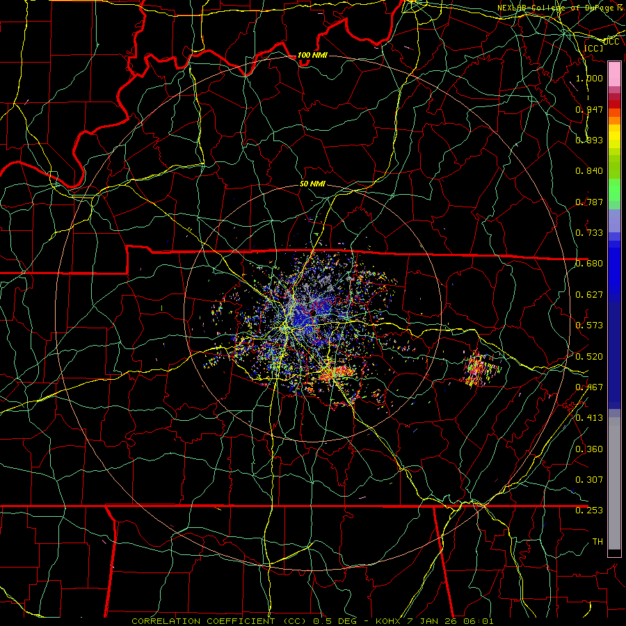Click the 100 NMI range ring label
The width and height of the screenshot is (626, 626).
point(312,55)
